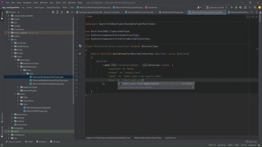Open the Structure side tool window stripe
This screenshot has width=262, height=147.
click(2, 118)
